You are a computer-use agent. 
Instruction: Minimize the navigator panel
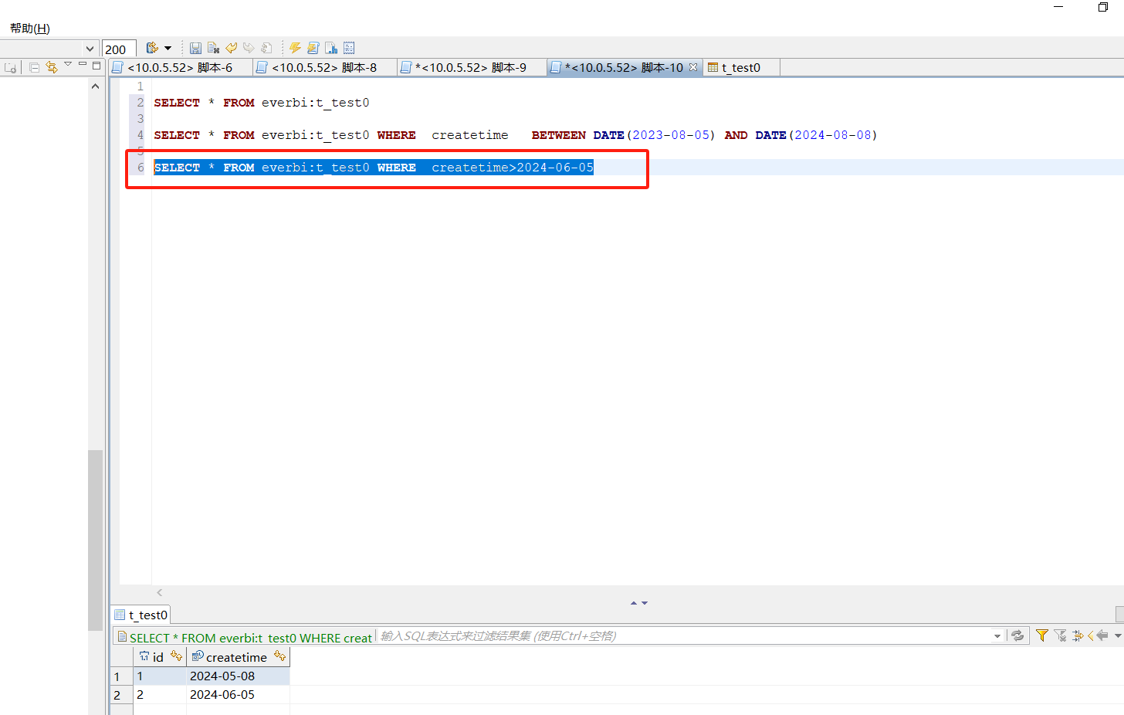(x=82, y=64)
